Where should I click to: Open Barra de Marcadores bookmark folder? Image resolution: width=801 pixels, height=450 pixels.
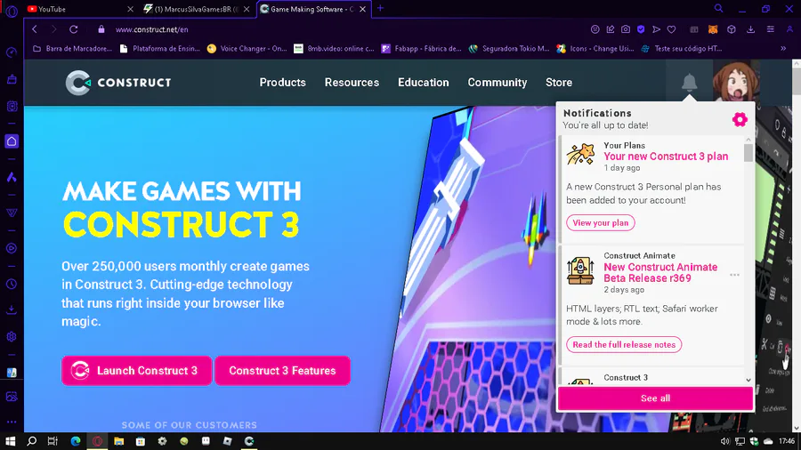pos(72,49)
